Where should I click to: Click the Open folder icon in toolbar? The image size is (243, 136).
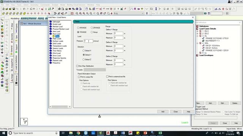(x=7, y=9)
